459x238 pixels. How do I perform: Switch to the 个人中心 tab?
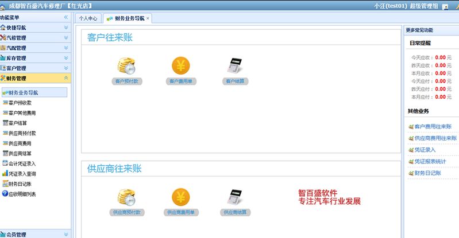point(88,18)
